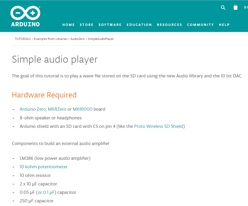This screenshot has width=248, height=206.
Task: Open the EDUCATION menu item
Action: [x=139, y=25]
